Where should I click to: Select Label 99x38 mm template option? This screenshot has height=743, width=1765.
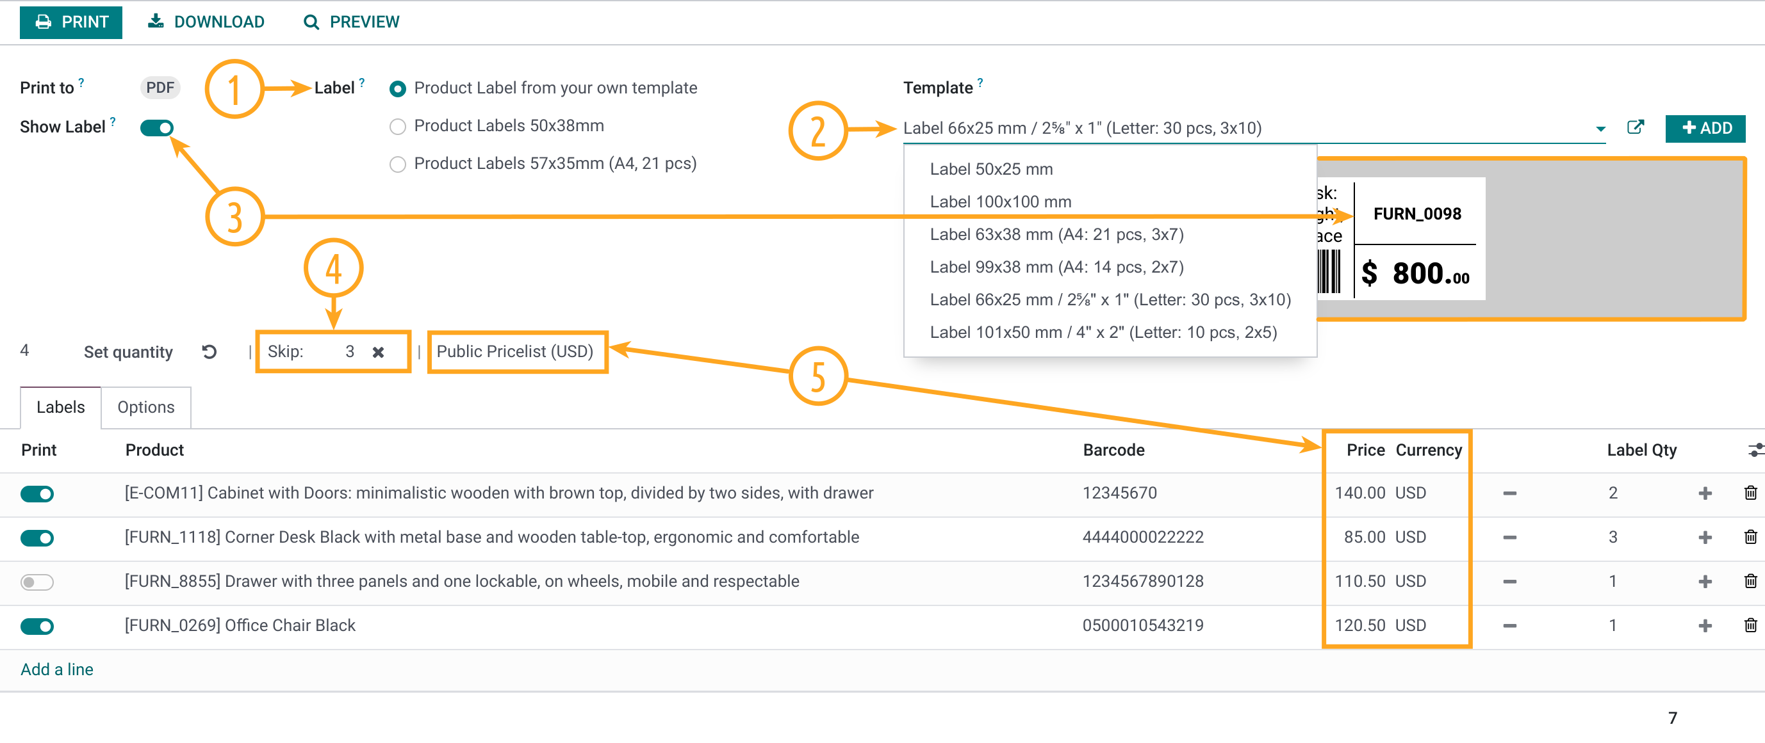pos(1056,267)
